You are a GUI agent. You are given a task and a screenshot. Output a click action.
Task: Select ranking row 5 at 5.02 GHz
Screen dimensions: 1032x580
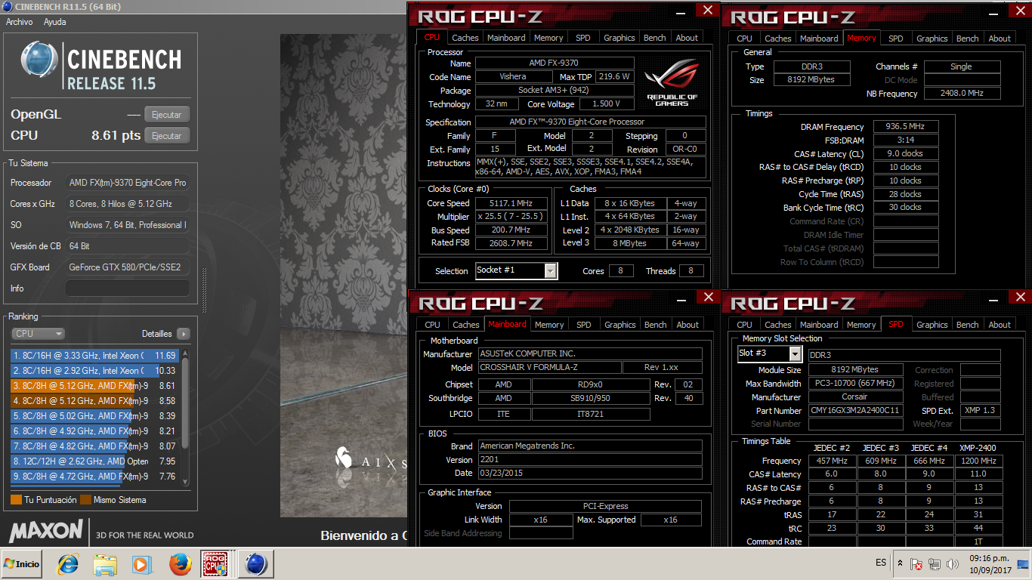pos(94,415)
